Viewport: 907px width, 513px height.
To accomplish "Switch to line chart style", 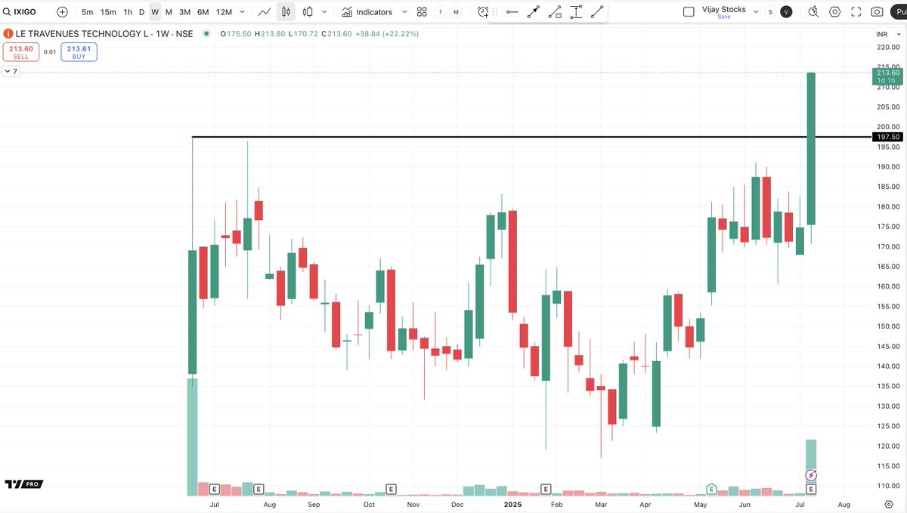I will click(265, 12).
